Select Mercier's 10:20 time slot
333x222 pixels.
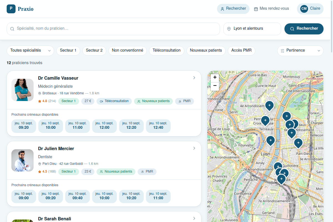131,196
